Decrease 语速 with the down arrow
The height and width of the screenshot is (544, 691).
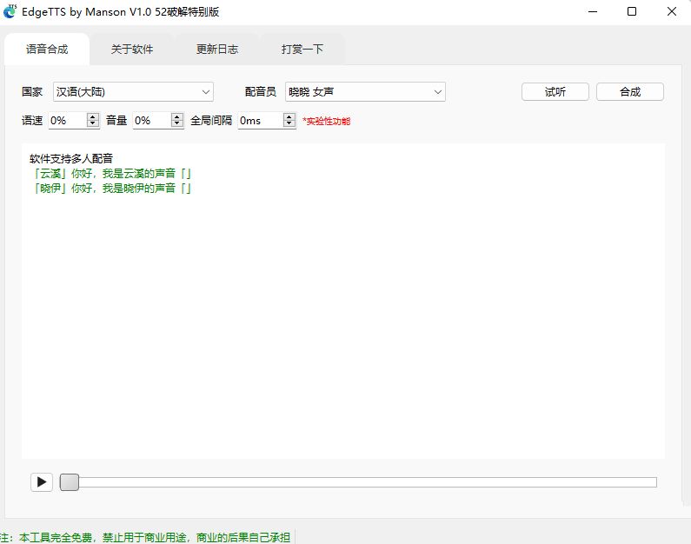[x=92, y=123]
